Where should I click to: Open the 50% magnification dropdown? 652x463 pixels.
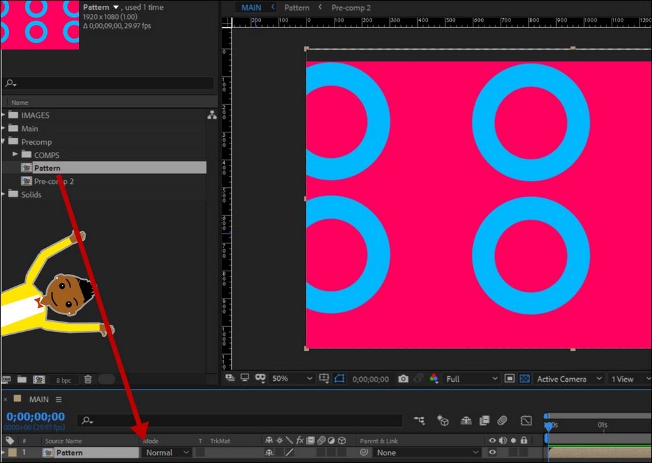pyautogui.click(x=291, y=378)
